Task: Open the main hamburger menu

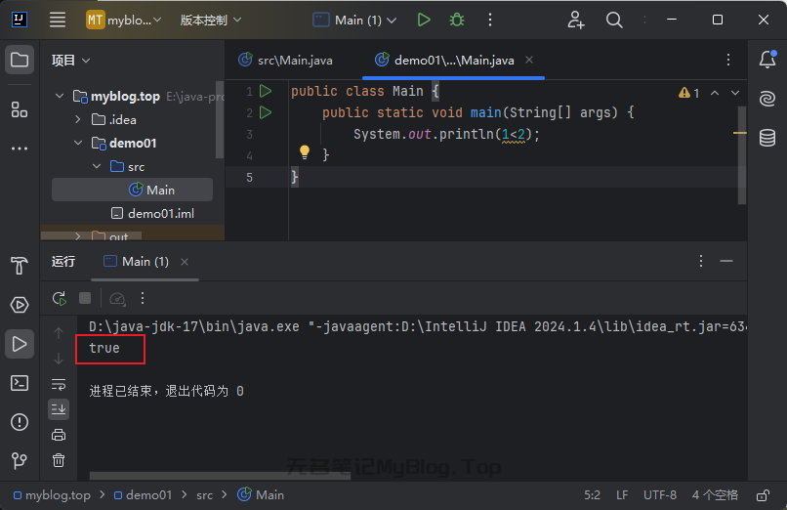Action: click(x=58, y=21)
